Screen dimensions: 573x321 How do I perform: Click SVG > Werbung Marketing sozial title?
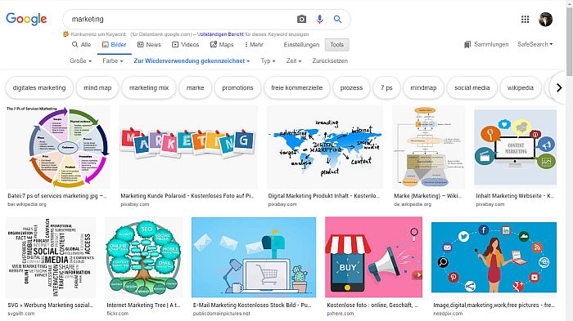click(x=51, y=305)
